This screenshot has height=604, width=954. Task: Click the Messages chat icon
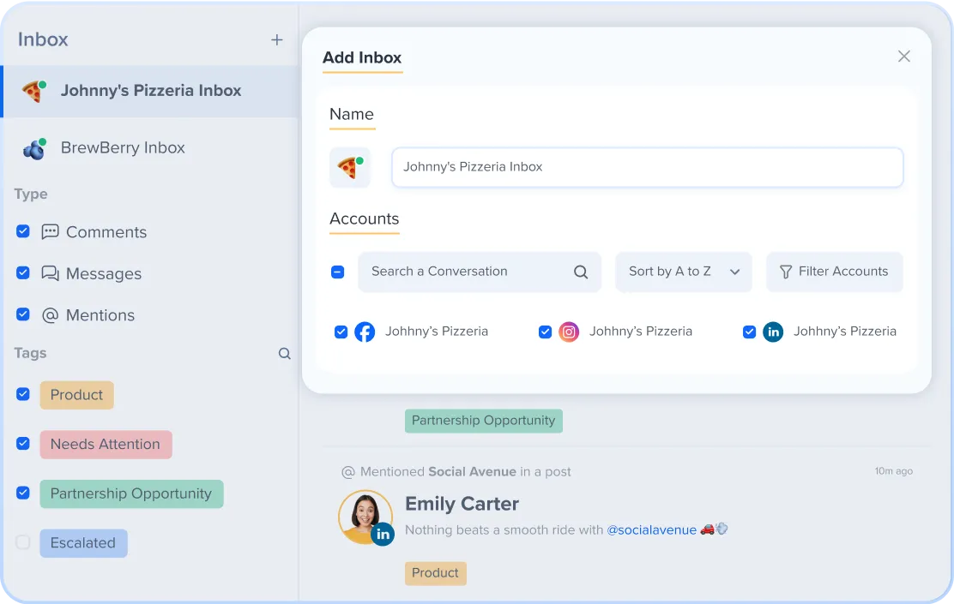pyautogui.click(x=50, y=273)
